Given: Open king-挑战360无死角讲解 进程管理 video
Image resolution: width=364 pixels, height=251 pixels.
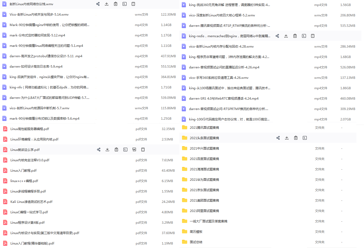Looking at the screenshot, I should point(229,5).
